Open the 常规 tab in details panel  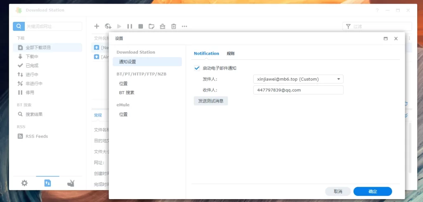(x=98, y=115)
